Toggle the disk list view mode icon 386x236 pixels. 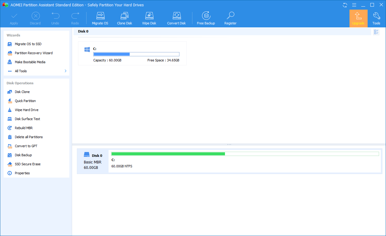tap(376, 32)
